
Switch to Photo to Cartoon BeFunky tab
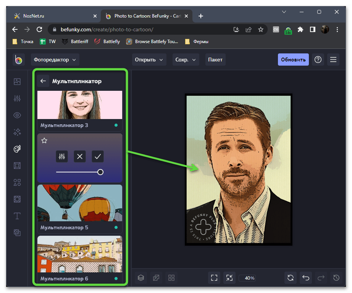[146, 16]
